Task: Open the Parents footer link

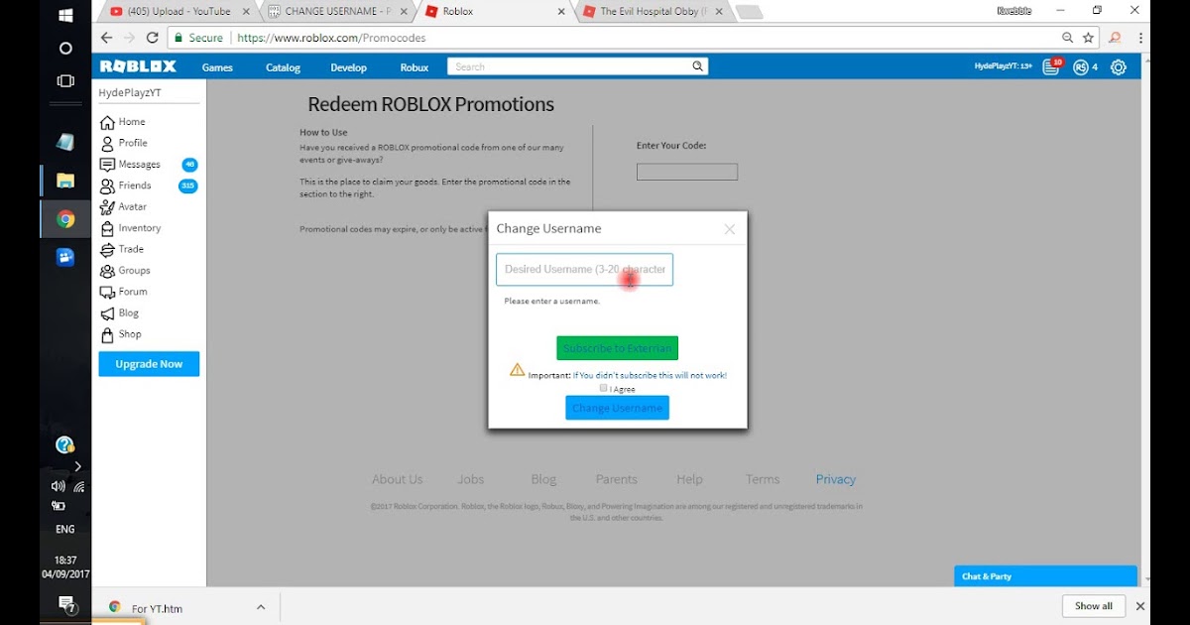Action: pos(617,479)
